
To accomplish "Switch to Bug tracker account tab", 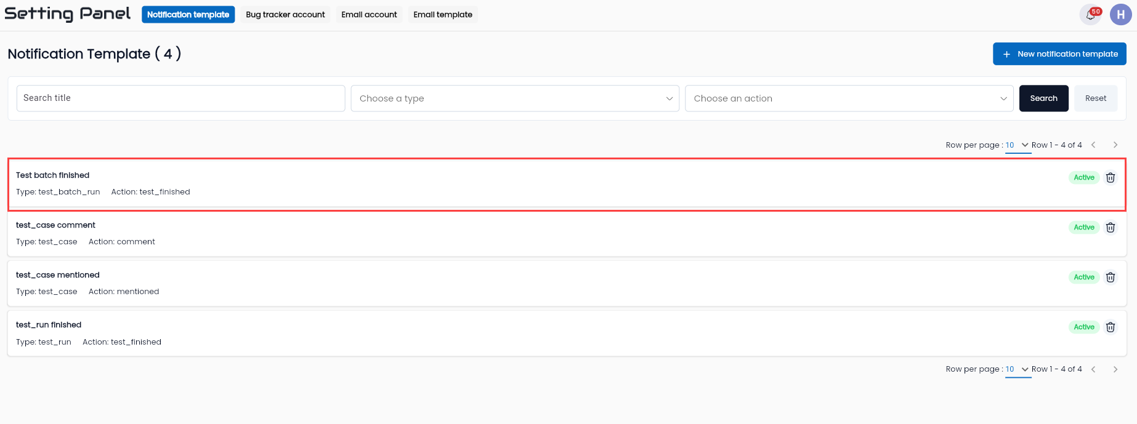I will click(285, 15).
